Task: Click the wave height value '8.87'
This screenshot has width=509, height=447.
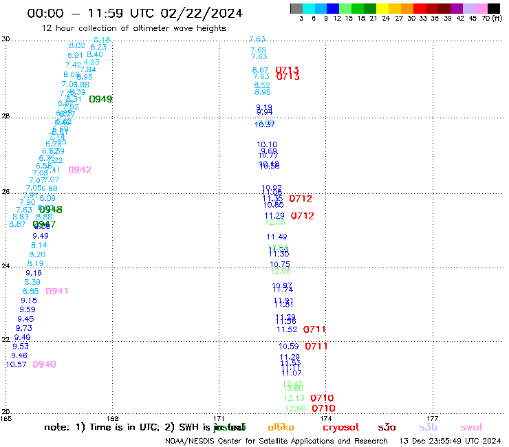Action: [17, 224]
